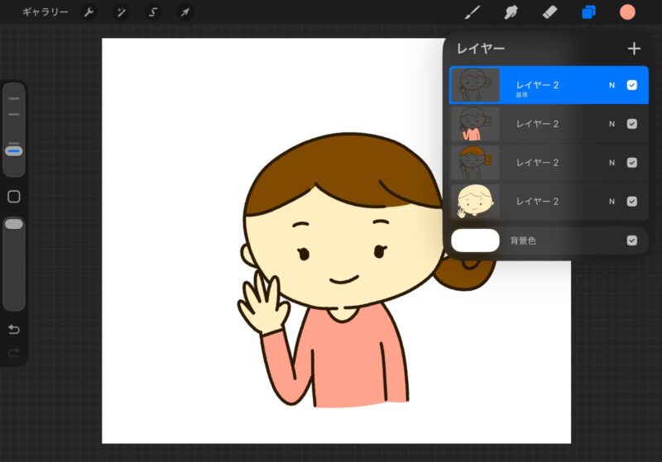Open blend mode N on pink shirt layer

(x=612, y=124)
